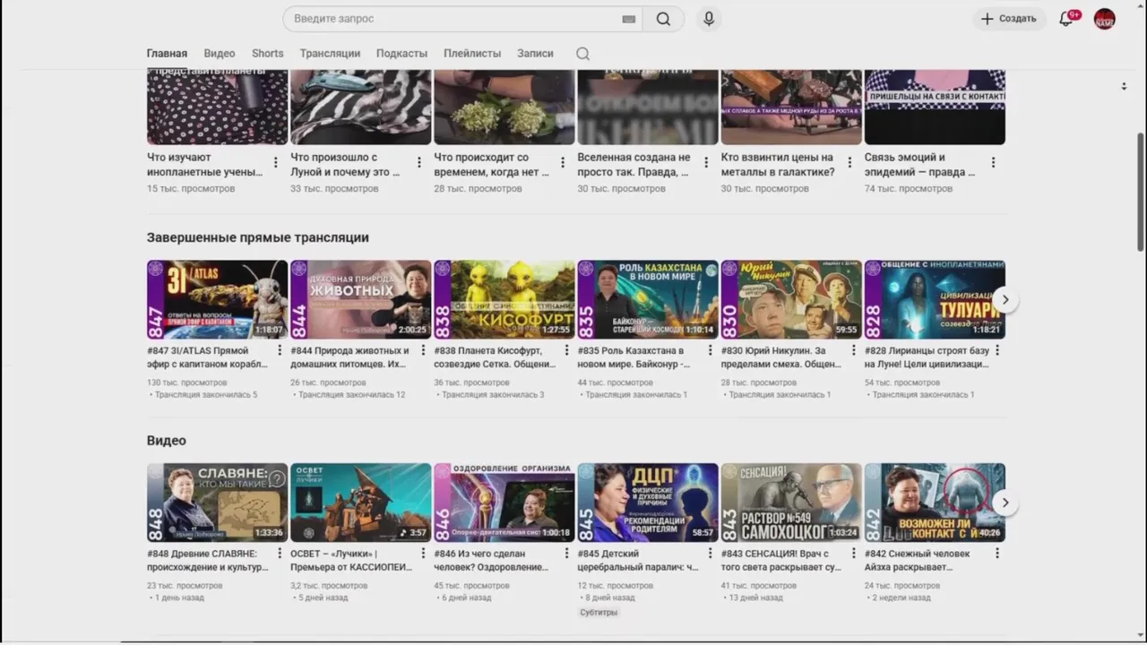
Task: Open Возможен ли контакт thumbnail
Action: click(935, 503)
